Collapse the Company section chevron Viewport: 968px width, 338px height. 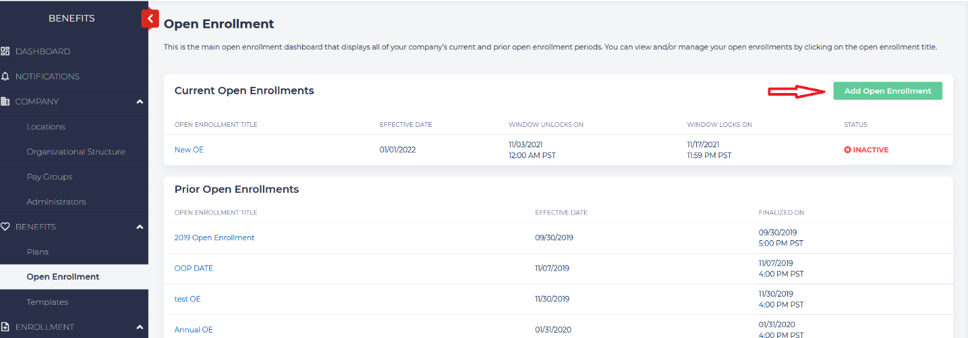pos(139,102)
